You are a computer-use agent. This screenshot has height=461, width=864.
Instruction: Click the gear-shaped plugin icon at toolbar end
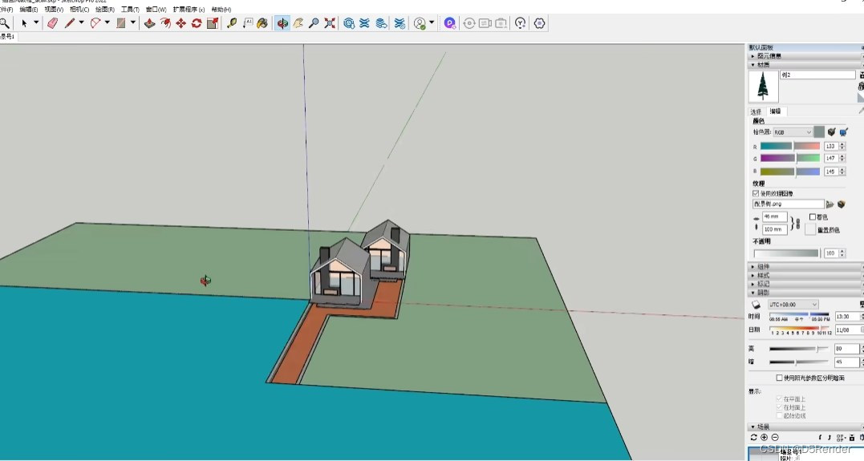(539, 23)
